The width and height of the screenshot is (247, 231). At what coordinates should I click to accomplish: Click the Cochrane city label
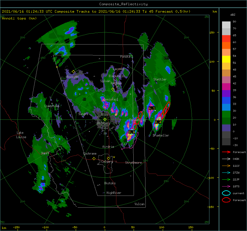[x=90, y=154]
